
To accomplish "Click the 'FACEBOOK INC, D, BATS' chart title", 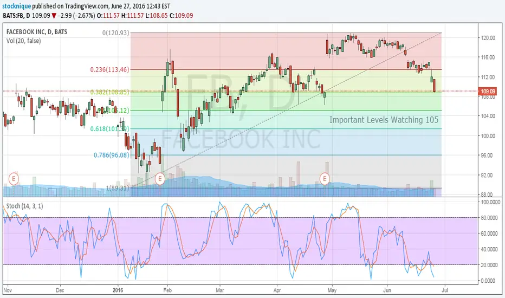I will tap(37, 32).
